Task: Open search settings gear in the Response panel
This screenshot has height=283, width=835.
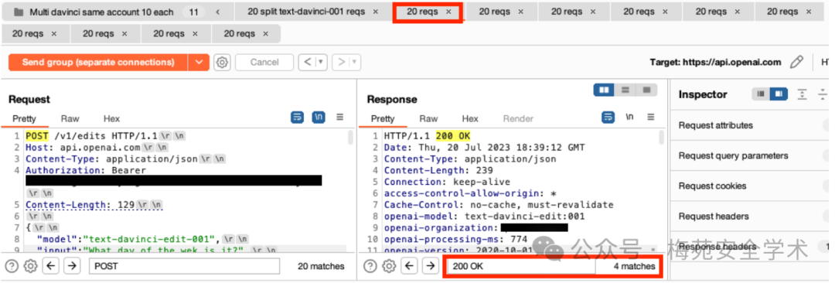Action: click(x=389, y=265)
